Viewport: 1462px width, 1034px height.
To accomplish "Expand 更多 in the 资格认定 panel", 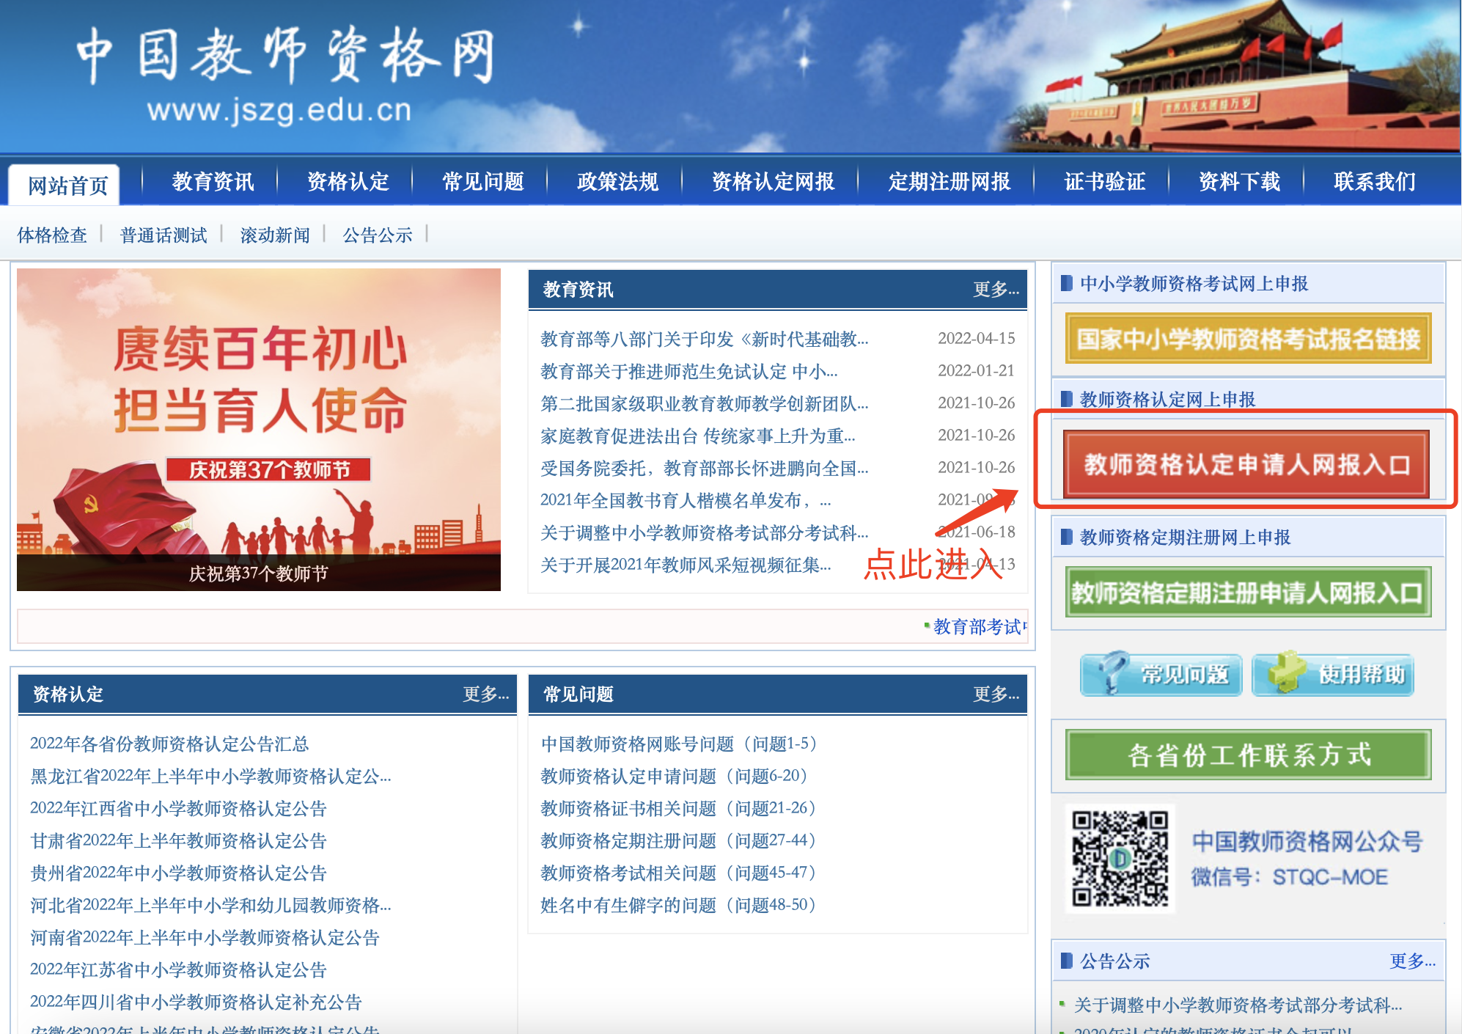I will coord(485,694).
